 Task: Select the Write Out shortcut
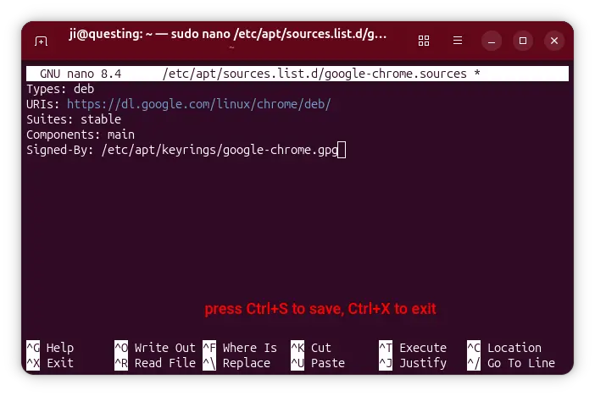[164, 348]
